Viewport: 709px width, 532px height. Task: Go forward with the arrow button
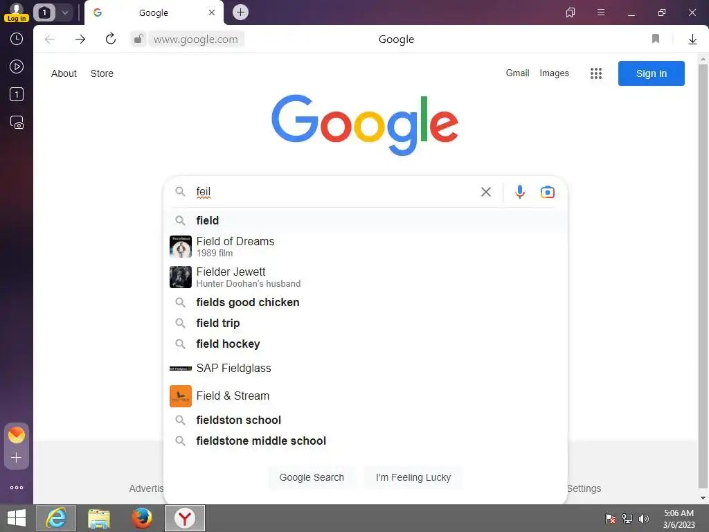80,39
